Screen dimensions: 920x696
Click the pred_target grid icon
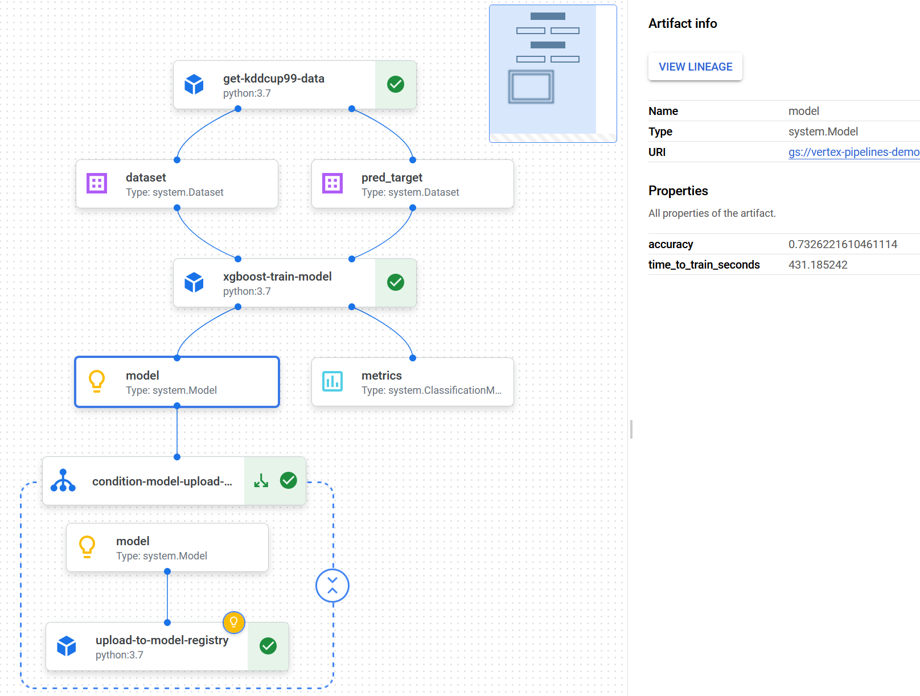point(332,183)
